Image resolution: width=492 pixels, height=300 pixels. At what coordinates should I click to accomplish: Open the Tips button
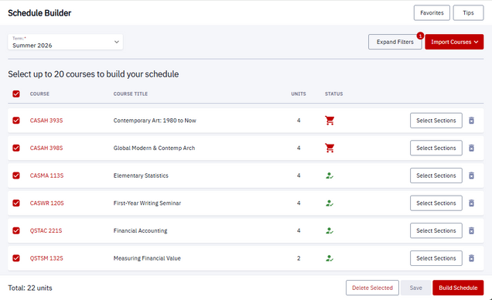pos(468,13)
